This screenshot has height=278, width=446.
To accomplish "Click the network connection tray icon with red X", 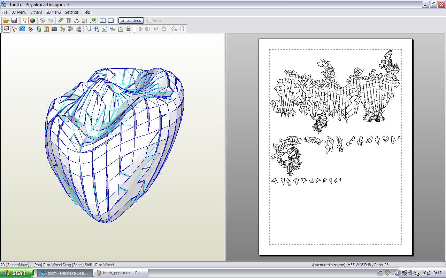I will tap(405, 273).
